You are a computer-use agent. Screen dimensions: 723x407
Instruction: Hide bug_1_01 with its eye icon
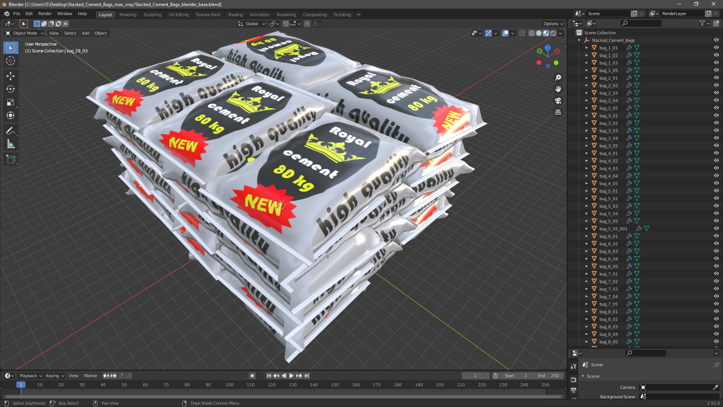click(x=716, y=47)
